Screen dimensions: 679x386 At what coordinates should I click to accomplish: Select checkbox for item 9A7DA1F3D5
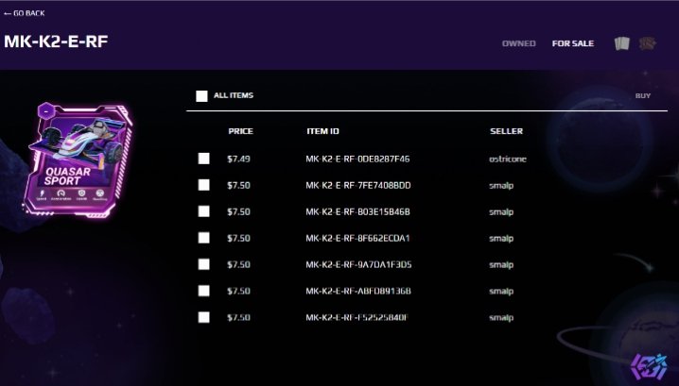pyautogui.click(x=204, y=264)
